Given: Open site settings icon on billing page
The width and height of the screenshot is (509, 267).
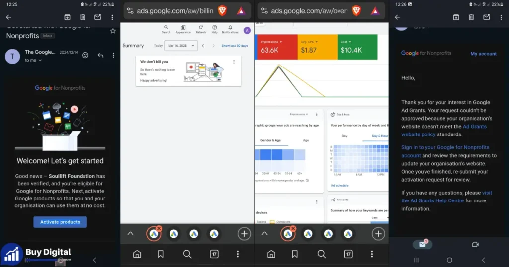Looking at the screenshot, I should pos(130,11).
